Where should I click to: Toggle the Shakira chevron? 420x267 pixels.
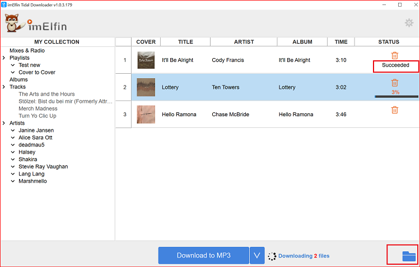12,159
